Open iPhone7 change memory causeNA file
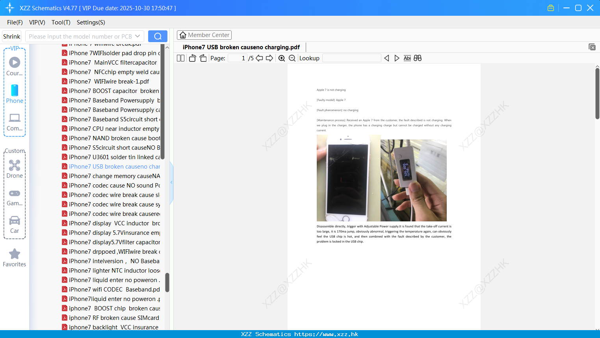The width and height of the screenshot is (600, 338). point(111,176)
